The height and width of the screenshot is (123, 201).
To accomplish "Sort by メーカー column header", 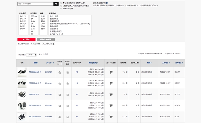I will 50,63.
